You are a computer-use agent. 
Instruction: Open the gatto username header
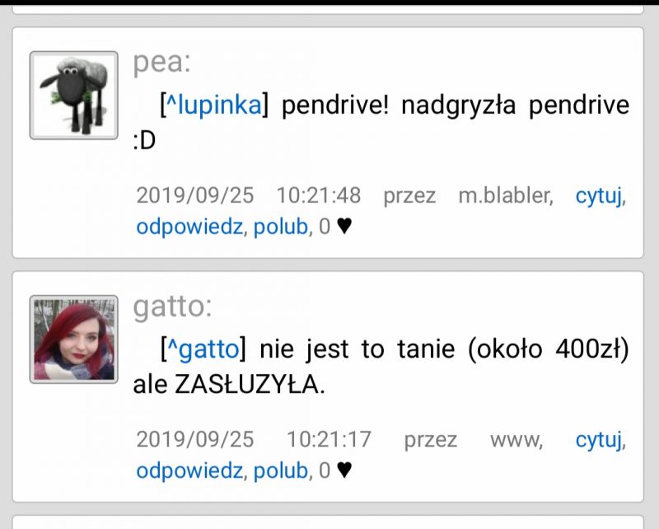click(173, 307)
